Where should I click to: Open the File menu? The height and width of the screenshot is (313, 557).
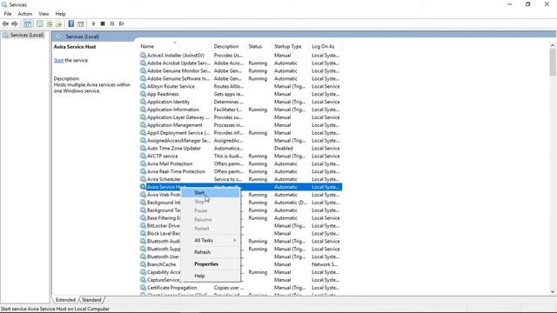point(8,14)
